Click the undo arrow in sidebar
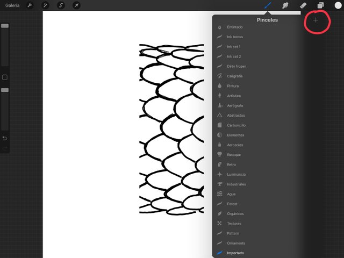This screenshot has height=258, width=344. [5, 138]
